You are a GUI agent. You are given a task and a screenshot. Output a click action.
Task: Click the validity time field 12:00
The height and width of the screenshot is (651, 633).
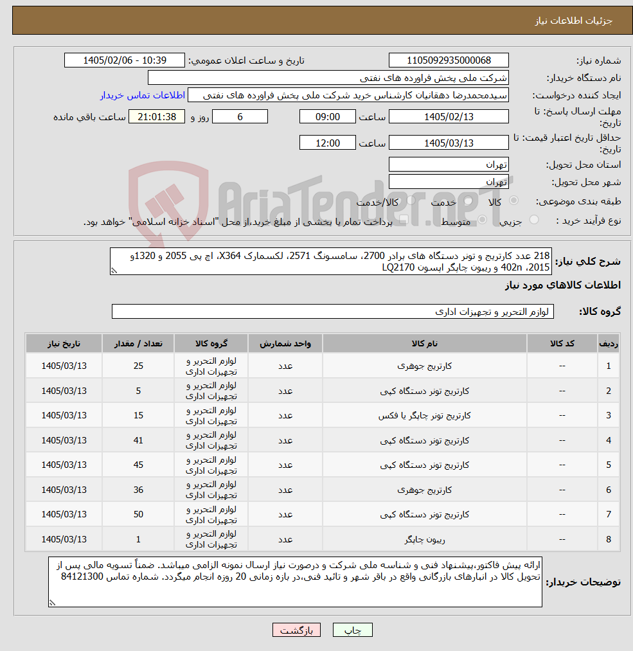(328, 143)
